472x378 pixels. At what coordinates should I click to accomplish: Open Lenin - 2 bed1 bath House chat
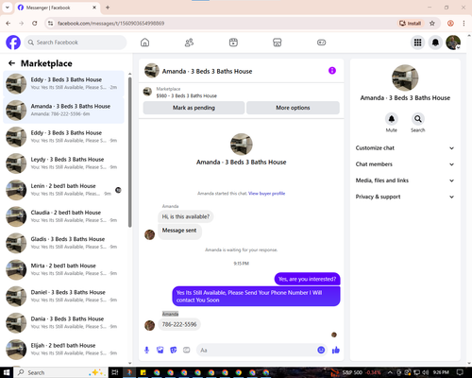[x=63, y=190]
